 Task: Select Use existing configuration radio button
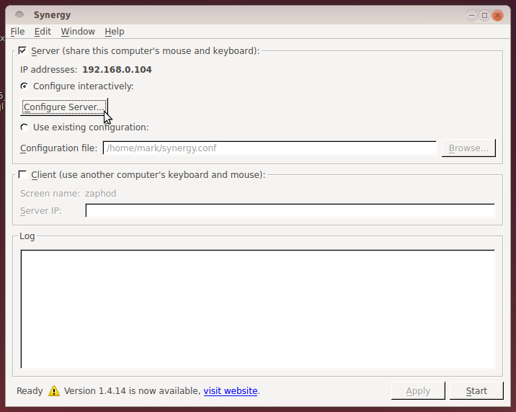24,127
